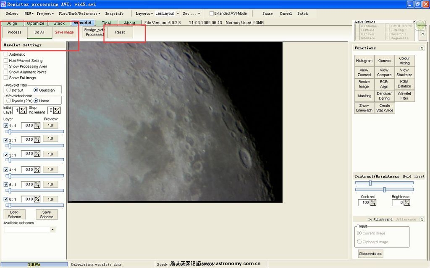Click the Layer 1:1 value stepper icon
This screenshot has width=430, height=268.
(x=37, y=126)
